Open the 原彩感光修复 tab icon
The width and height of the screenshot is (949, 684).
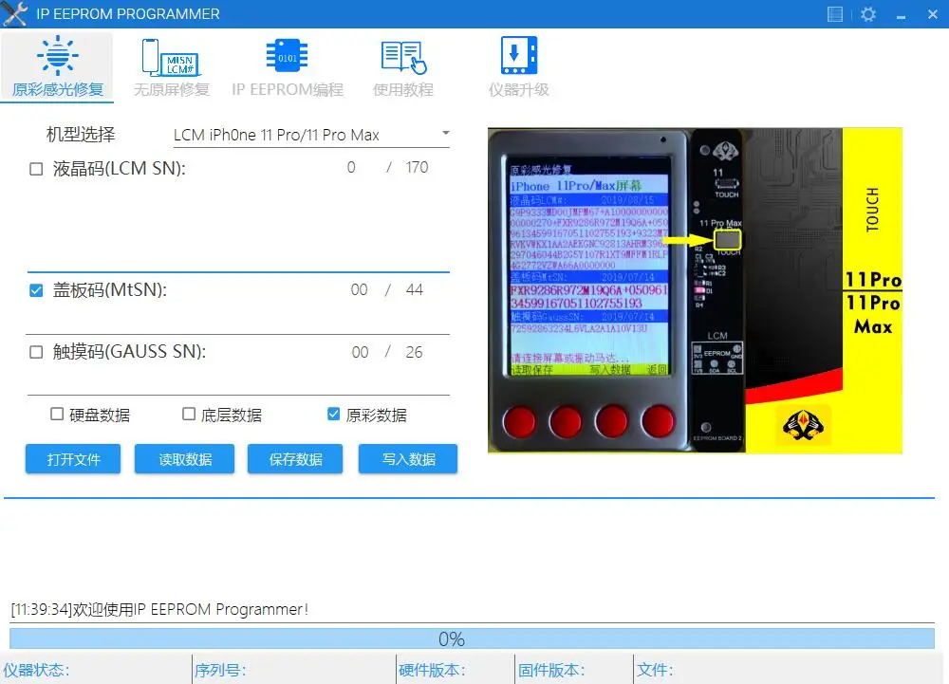tap(58, 56)
